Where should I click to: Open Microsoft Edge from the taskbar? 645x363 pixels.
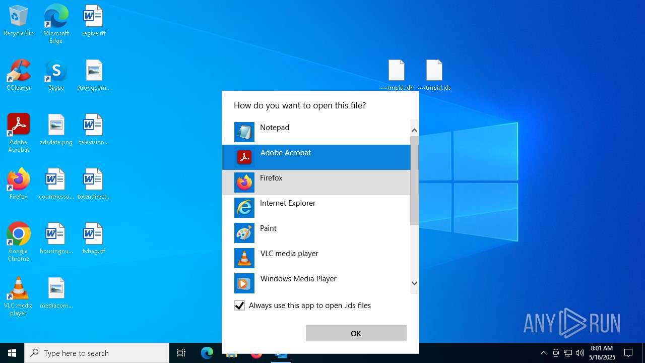pyautogui.click(x=207, y=353)
